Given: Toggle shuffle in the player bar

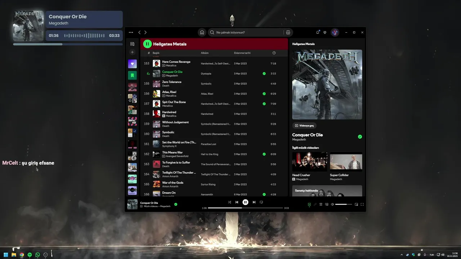Looking at the screenshot, I should click(x=229, y=202).
